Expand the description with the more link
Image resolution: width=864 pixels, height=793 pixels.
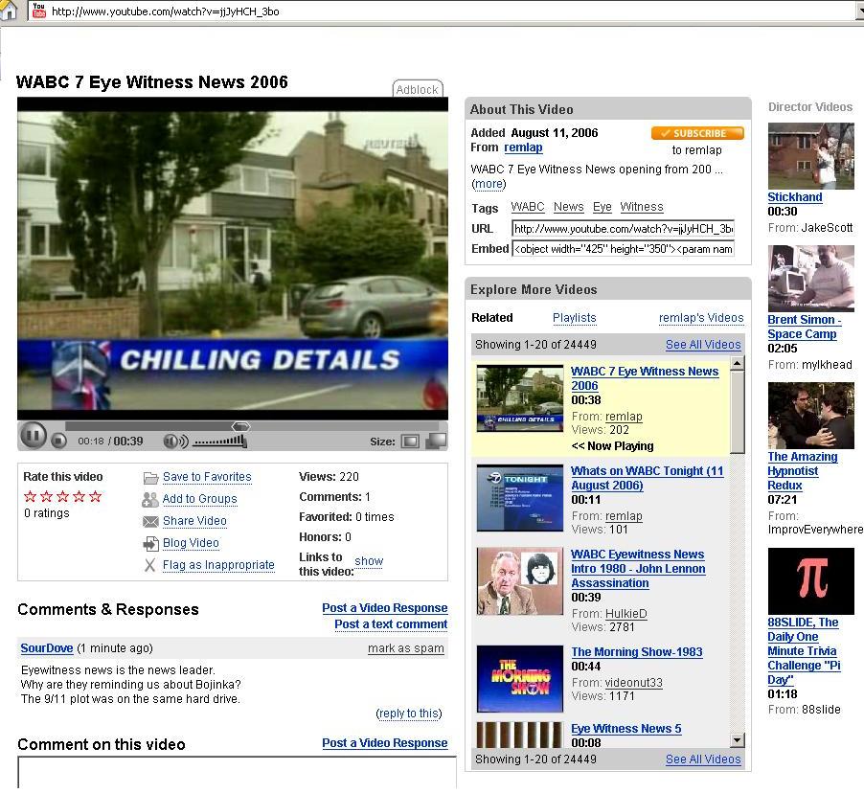click(489, 184)
